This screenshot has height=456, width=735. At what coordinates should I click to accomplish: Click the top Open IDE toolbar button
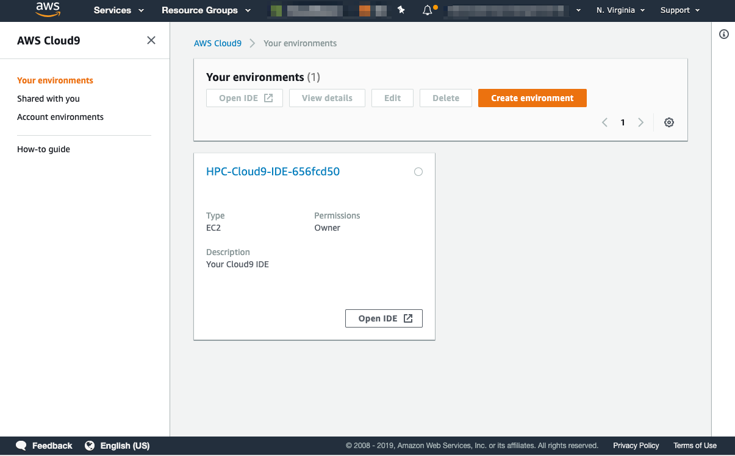[245, 98]
